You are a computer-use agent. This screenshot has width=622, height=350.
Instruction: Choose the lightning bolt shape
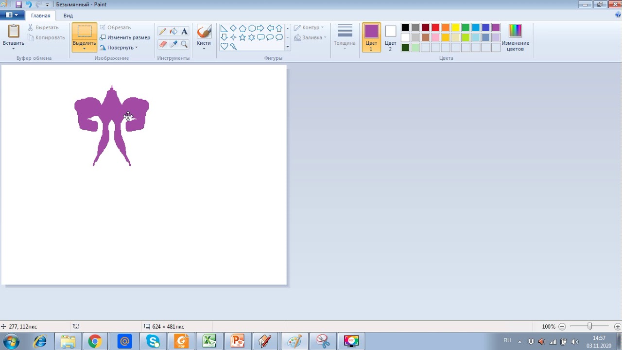tap(233, 47)
